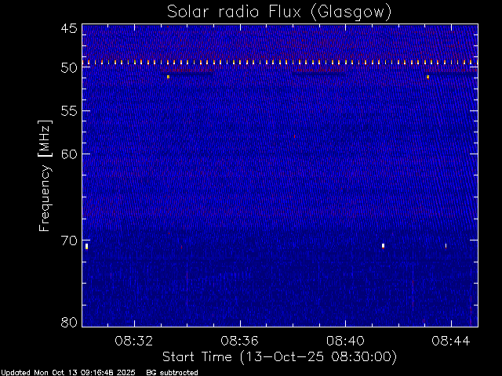The width and height of the screenshot is (502, 376).
Task: Click the 70 frequency tick label
Action: click(x=69, y=240)
